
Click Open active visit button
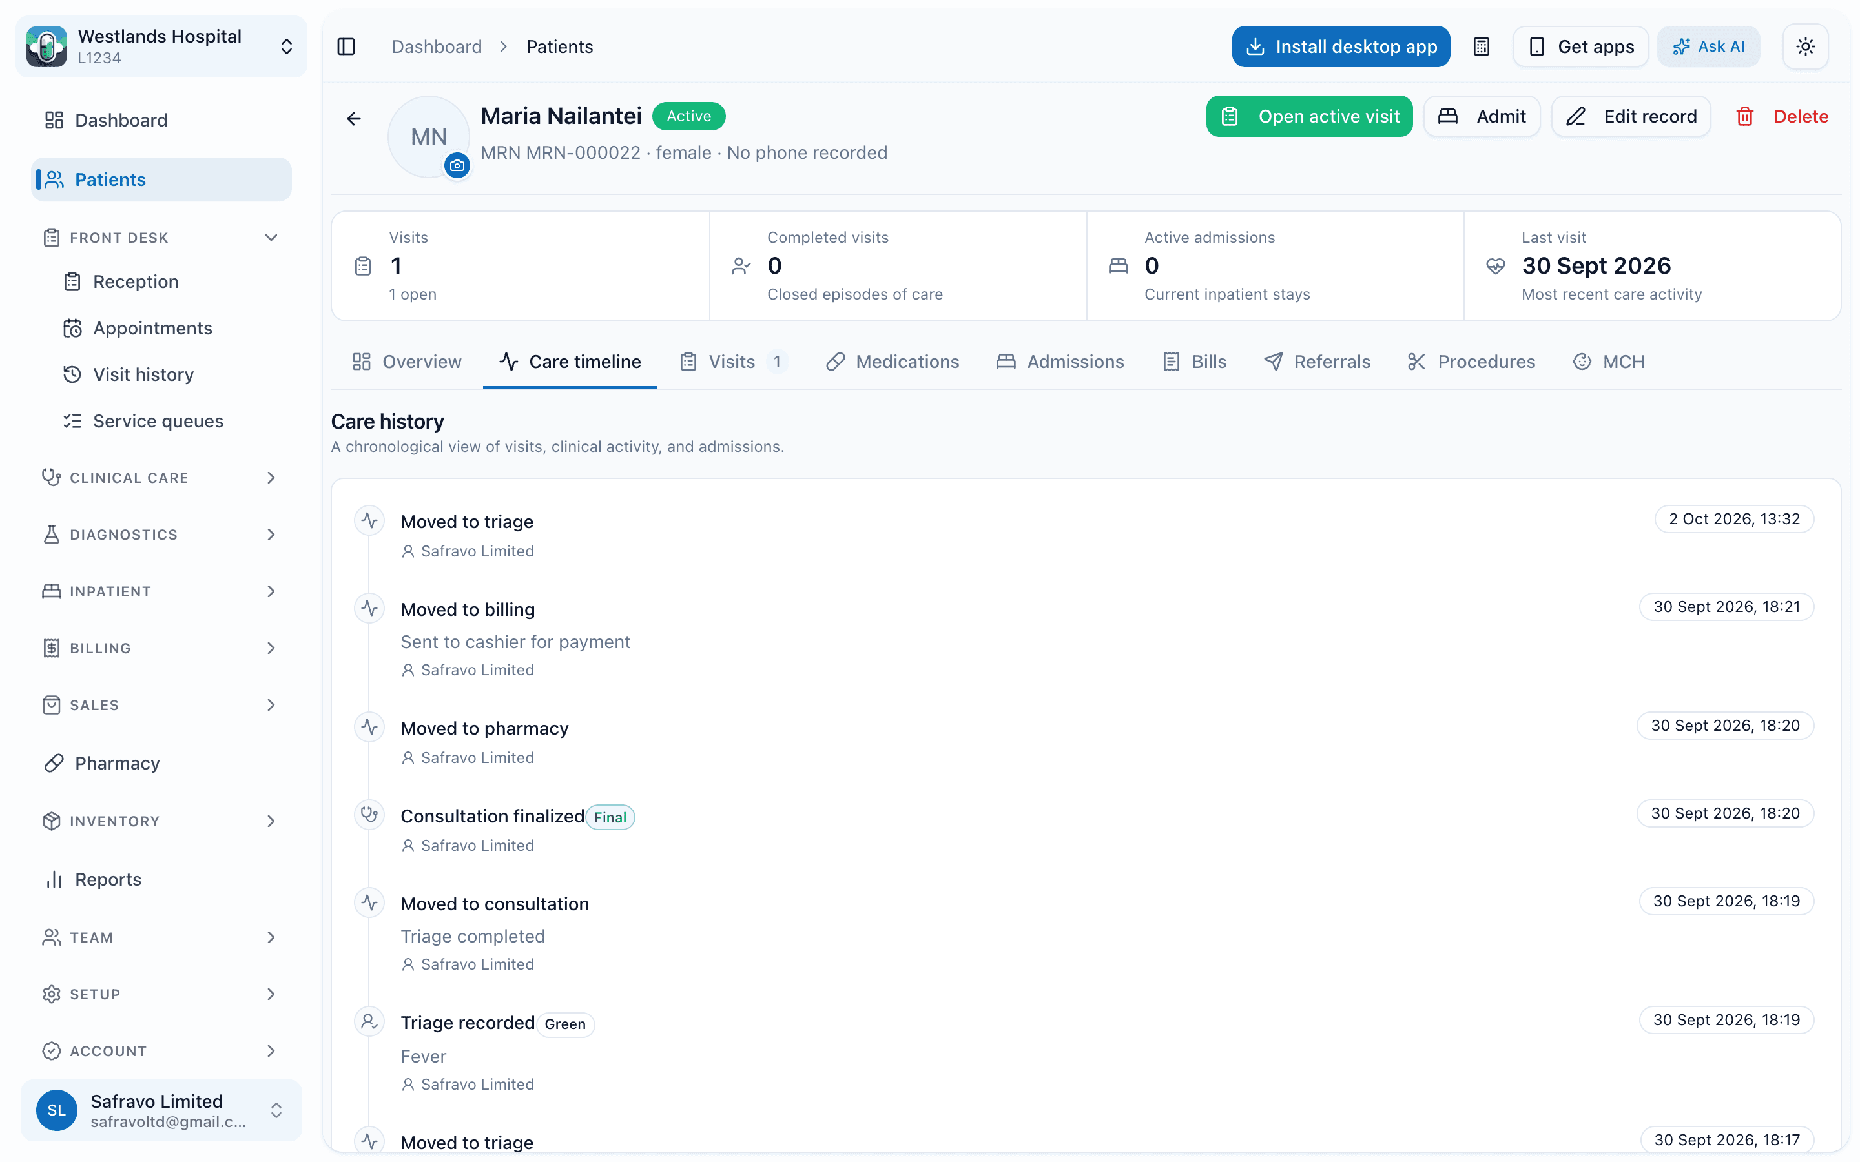tap(1309, 117)
